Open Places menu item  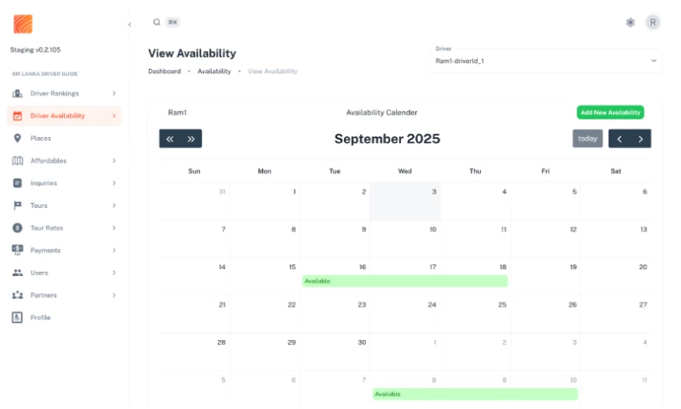coord(64,138)
